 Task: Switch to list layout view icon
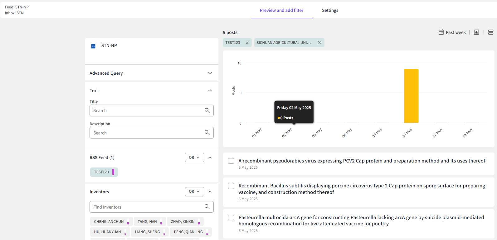pos(490,32)
